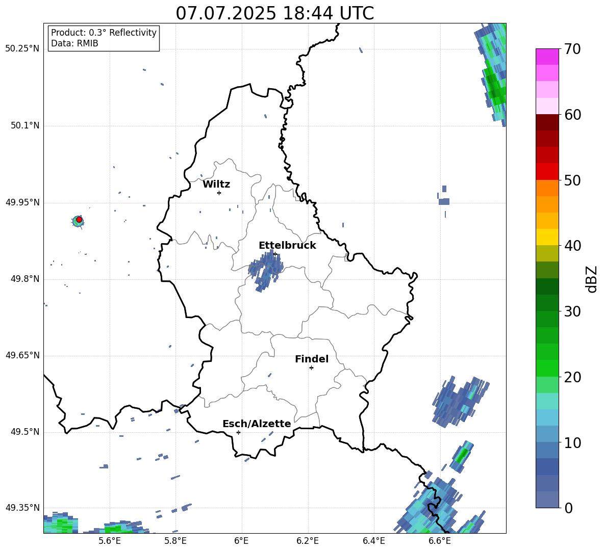
Task: Click the colorbar tick value 70
Action: 572,49
